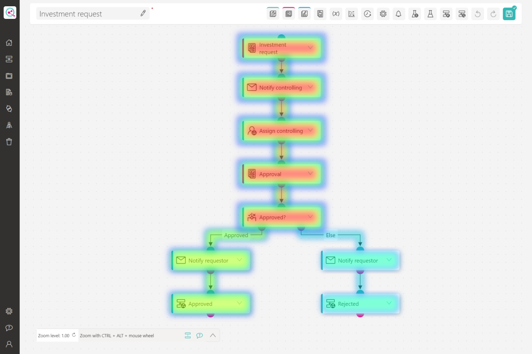This screenshot has height=354, width=532.
Task: Open workflow settings gear in toolbar
Action: pyautogui.click(x=383, y=14)
